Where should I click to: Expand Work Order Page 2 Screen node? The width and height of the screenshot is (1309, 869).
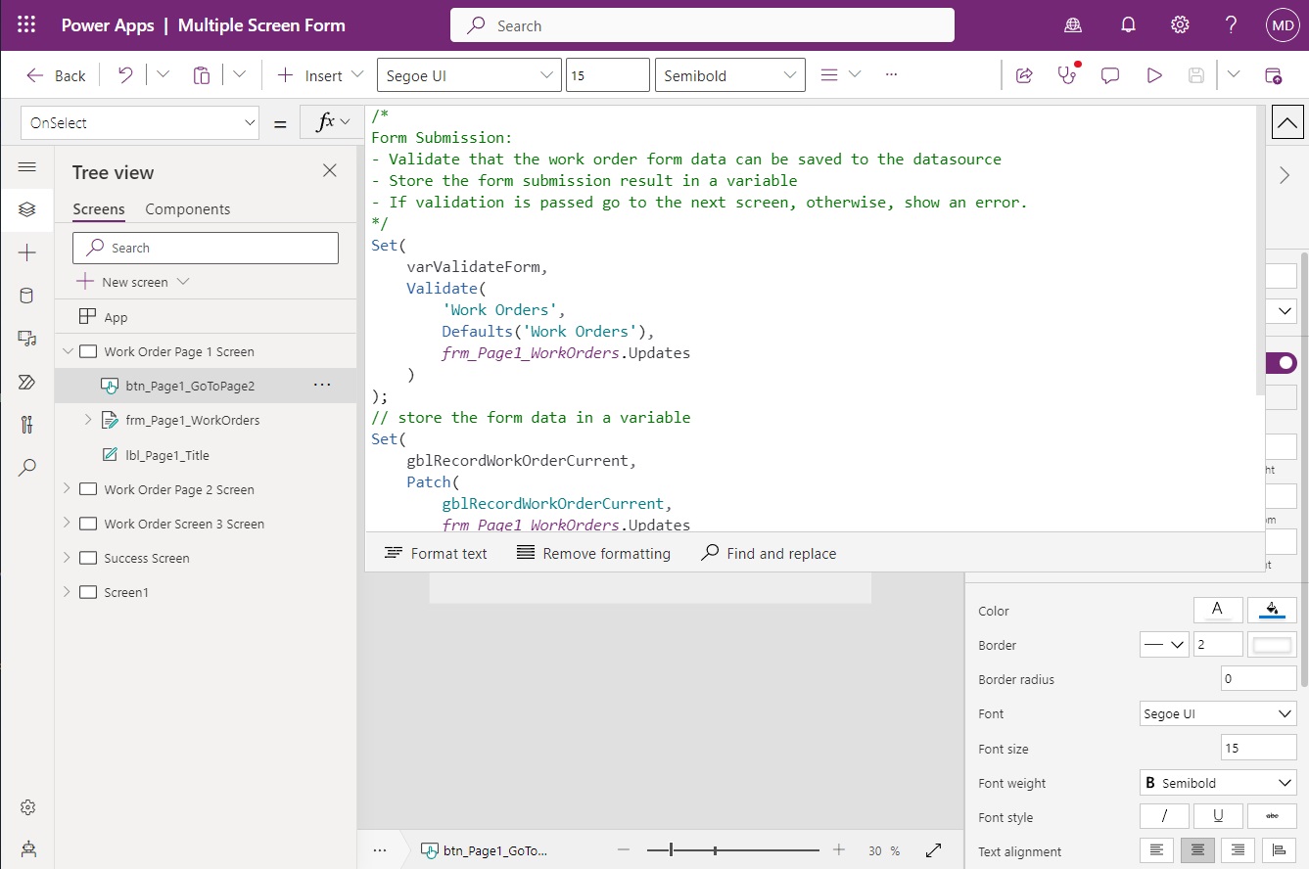[68, 489]
